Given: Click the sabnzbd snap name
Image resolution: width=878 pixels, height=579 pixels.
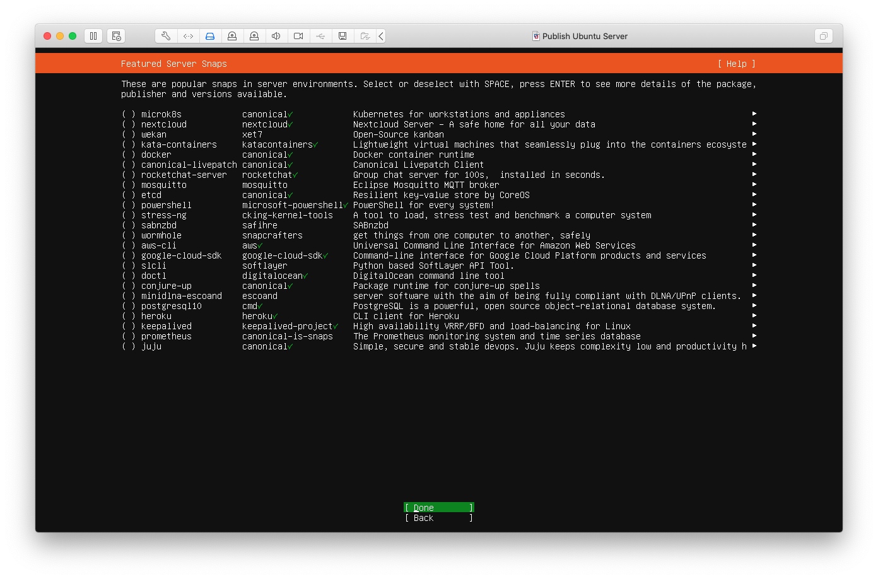Looking at the screenshot, I should point(159,225).
